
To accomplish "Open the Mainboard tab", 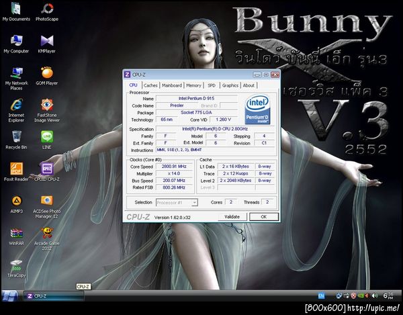I will point(172,85).
